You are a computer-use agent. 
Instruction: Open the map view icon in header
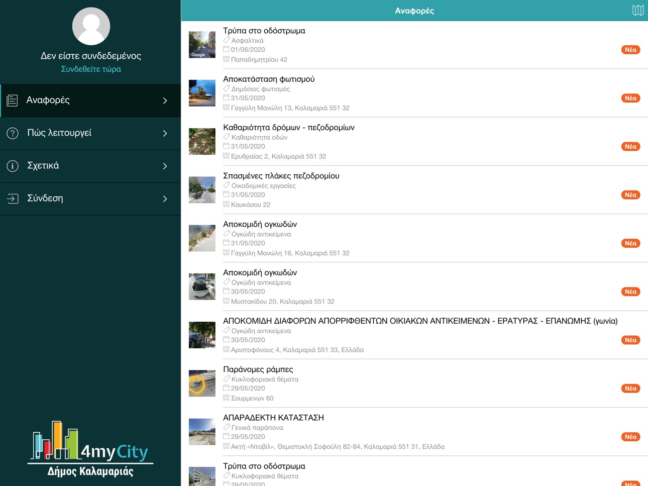pyautogui.click(x=637, y=11)
